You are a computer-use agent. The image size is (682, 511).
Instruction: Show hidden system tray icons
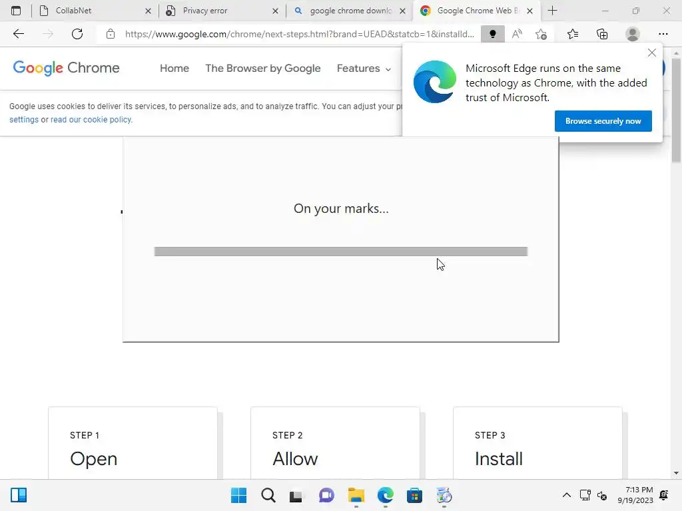[x=566, y=495]
